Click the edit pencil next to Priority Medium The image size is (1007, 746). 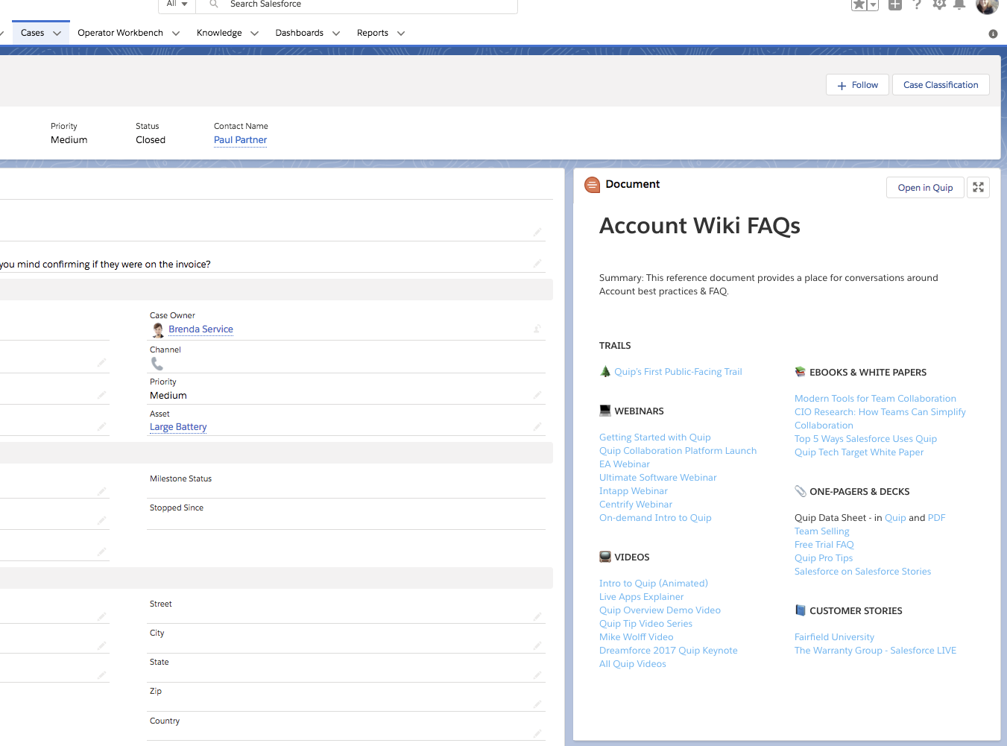pyautogui.click(x=537, y=395)
